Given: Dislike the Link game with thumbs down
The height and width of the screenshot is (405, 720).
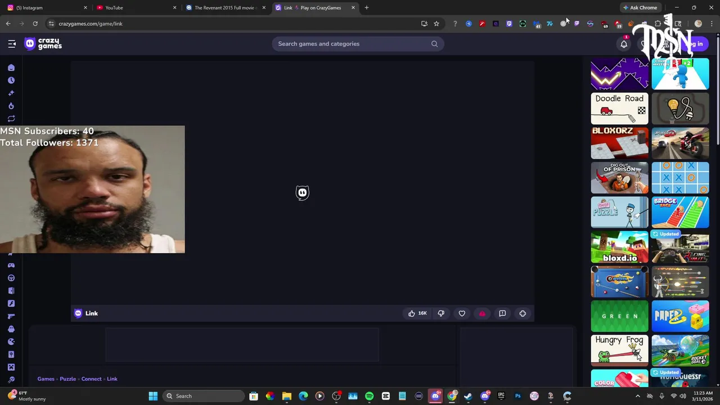Looking at the screenshot, I should [x=441, y=313].
